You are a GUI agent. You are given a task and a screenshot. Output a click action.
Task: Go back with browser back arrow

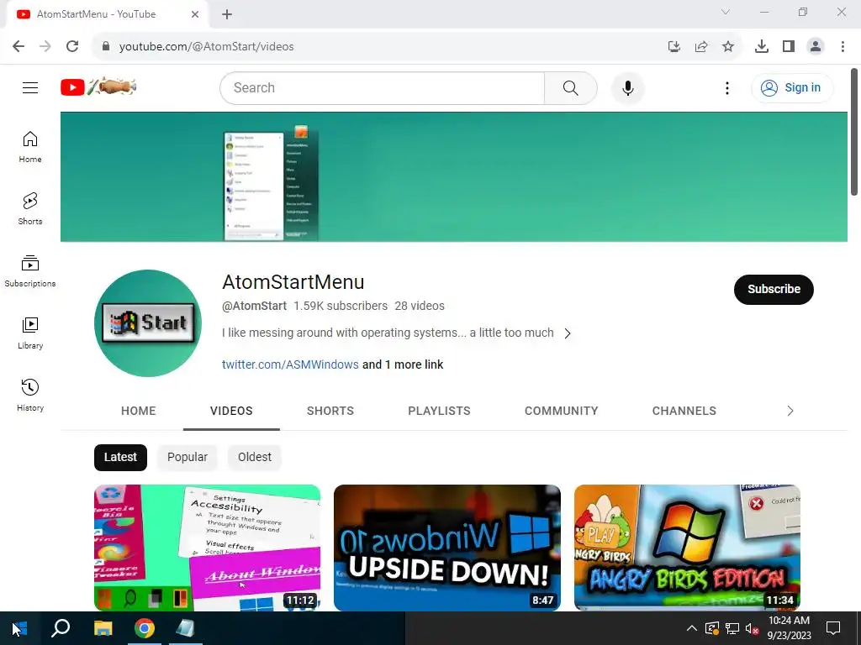pos(18,46)
